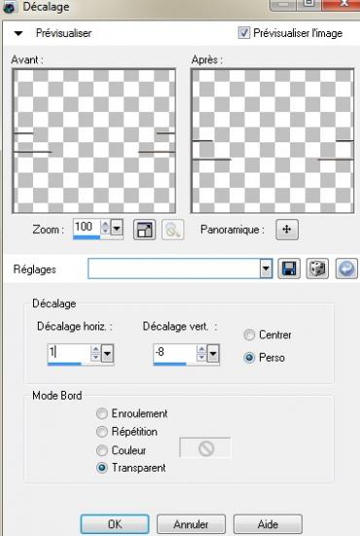Click the randomize parameters dice icon

tap(317, 269)
